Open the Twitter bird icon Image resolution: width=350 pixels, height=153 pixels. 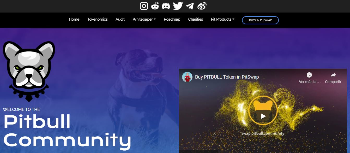coord(178,6)
